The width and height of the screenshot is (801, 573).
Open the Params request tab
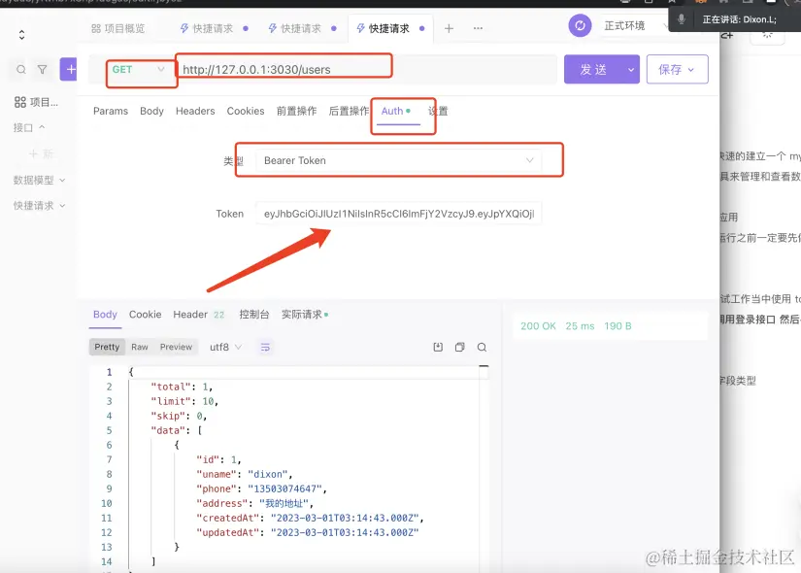click(x=111, y=111)
